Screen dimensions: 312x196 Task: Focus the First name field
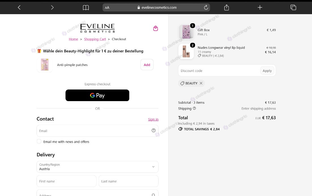tap(67, 181)
